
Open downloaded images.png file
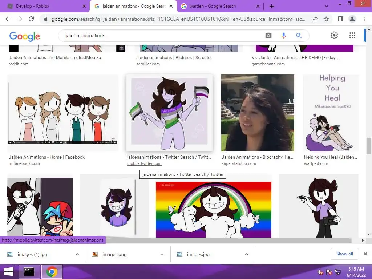[x=114, y=254]
